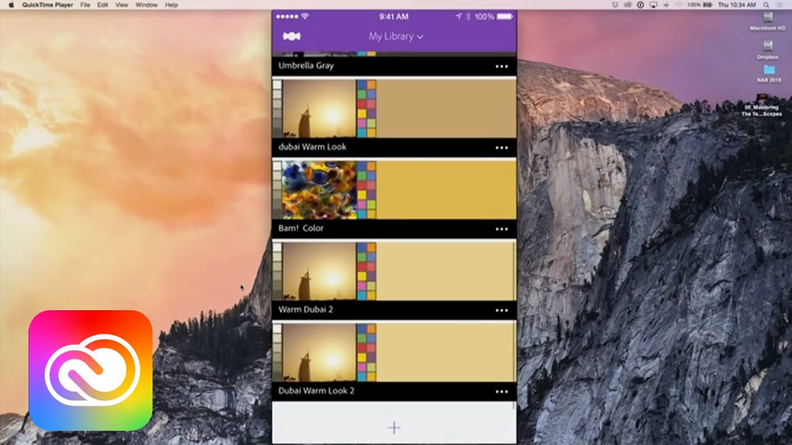Select the Warm Dubai 2 sunset thumbnail
Screen dimensions: 792x445
319,271
